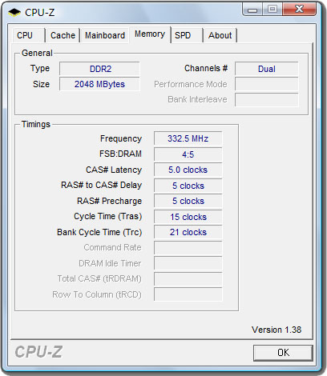The height and width of the screenshot is (376, 327).
Task: Click the OK button
Action: pyautogui.click(x=283, y=353)
